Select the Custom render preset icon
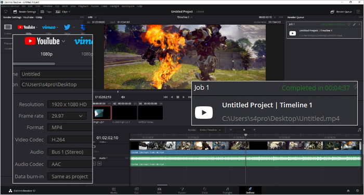The width and height of the screenshot is (364, 195). pyautogui.click(x=8, y=27)
